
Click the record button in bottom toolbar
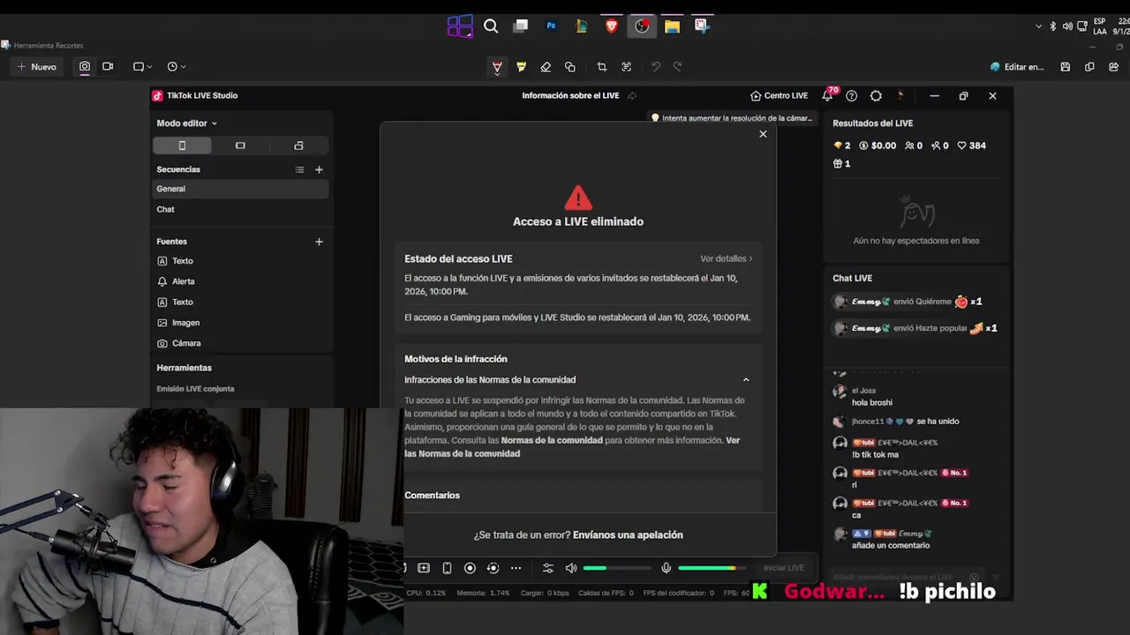(470, 568)
